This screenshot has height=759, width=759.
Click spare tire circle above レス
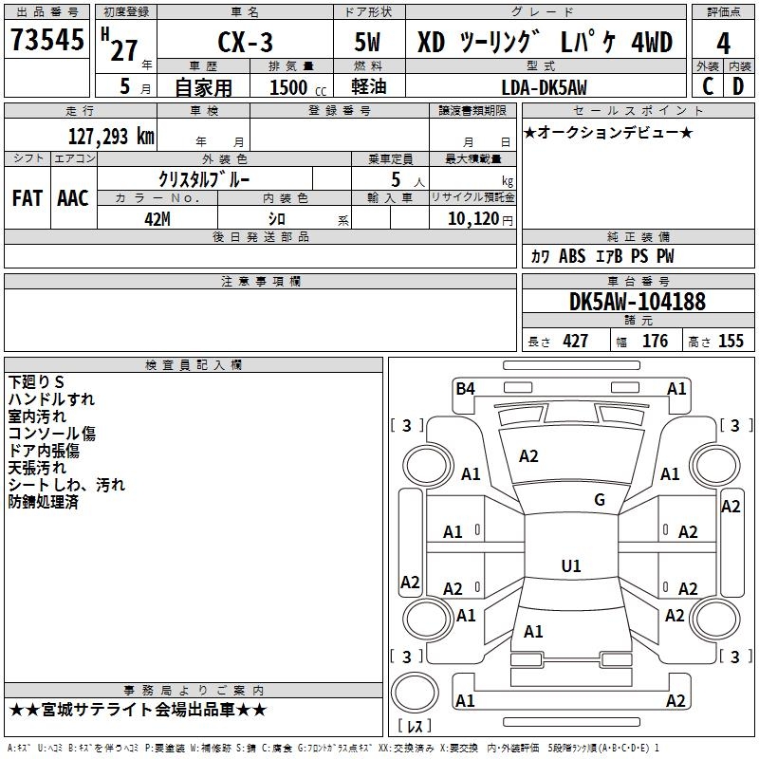tap(415, 692)
